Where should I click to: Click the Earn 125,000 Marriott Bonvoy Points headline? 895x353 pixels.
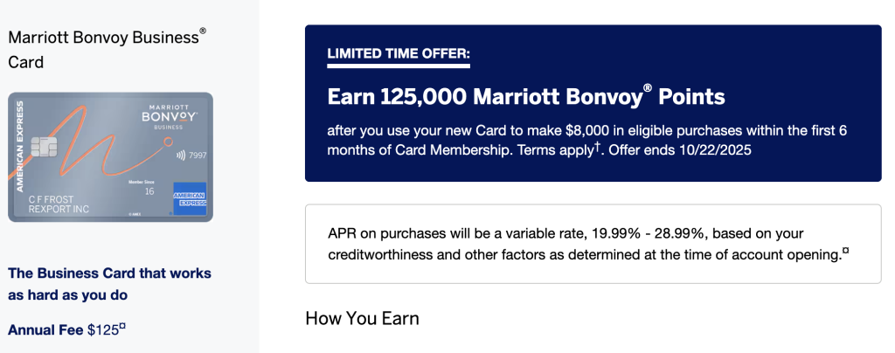pyautogui.click(x=525, y=96)
